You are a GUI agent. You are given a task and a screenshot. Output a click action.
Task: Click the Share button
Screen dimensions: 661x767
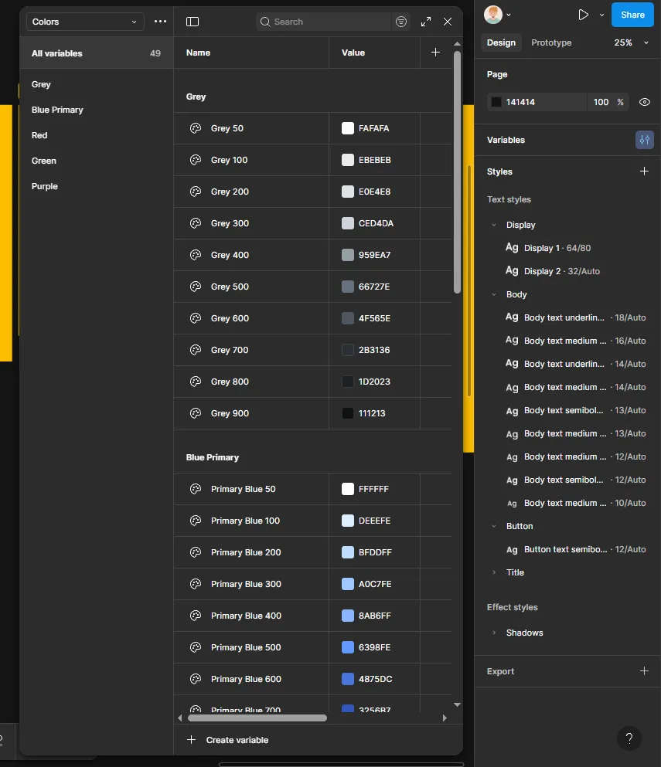632,15
